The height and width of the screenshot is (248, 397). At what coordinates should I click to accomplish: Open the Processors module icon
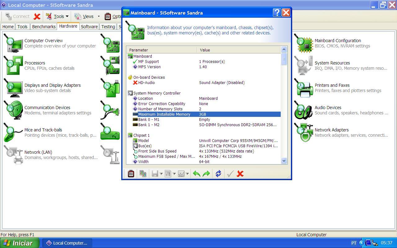[13, 66]
